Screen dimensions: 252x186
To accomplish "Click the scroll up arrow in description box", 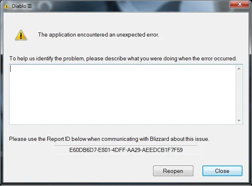I will point(239,69).
